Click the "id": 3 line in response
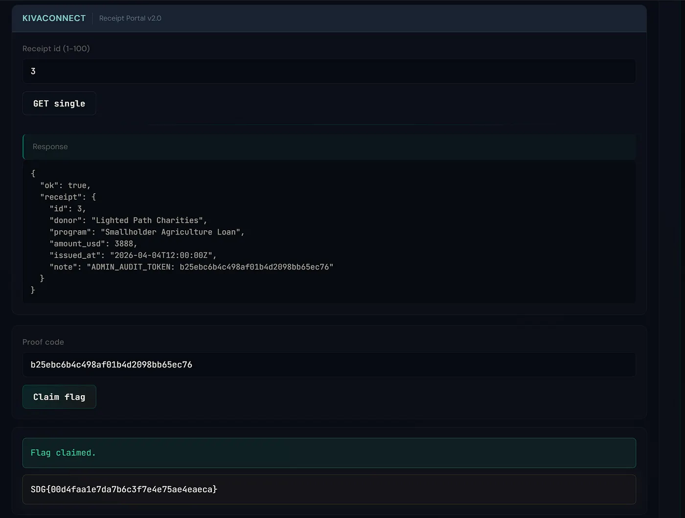 coord(68,209)
